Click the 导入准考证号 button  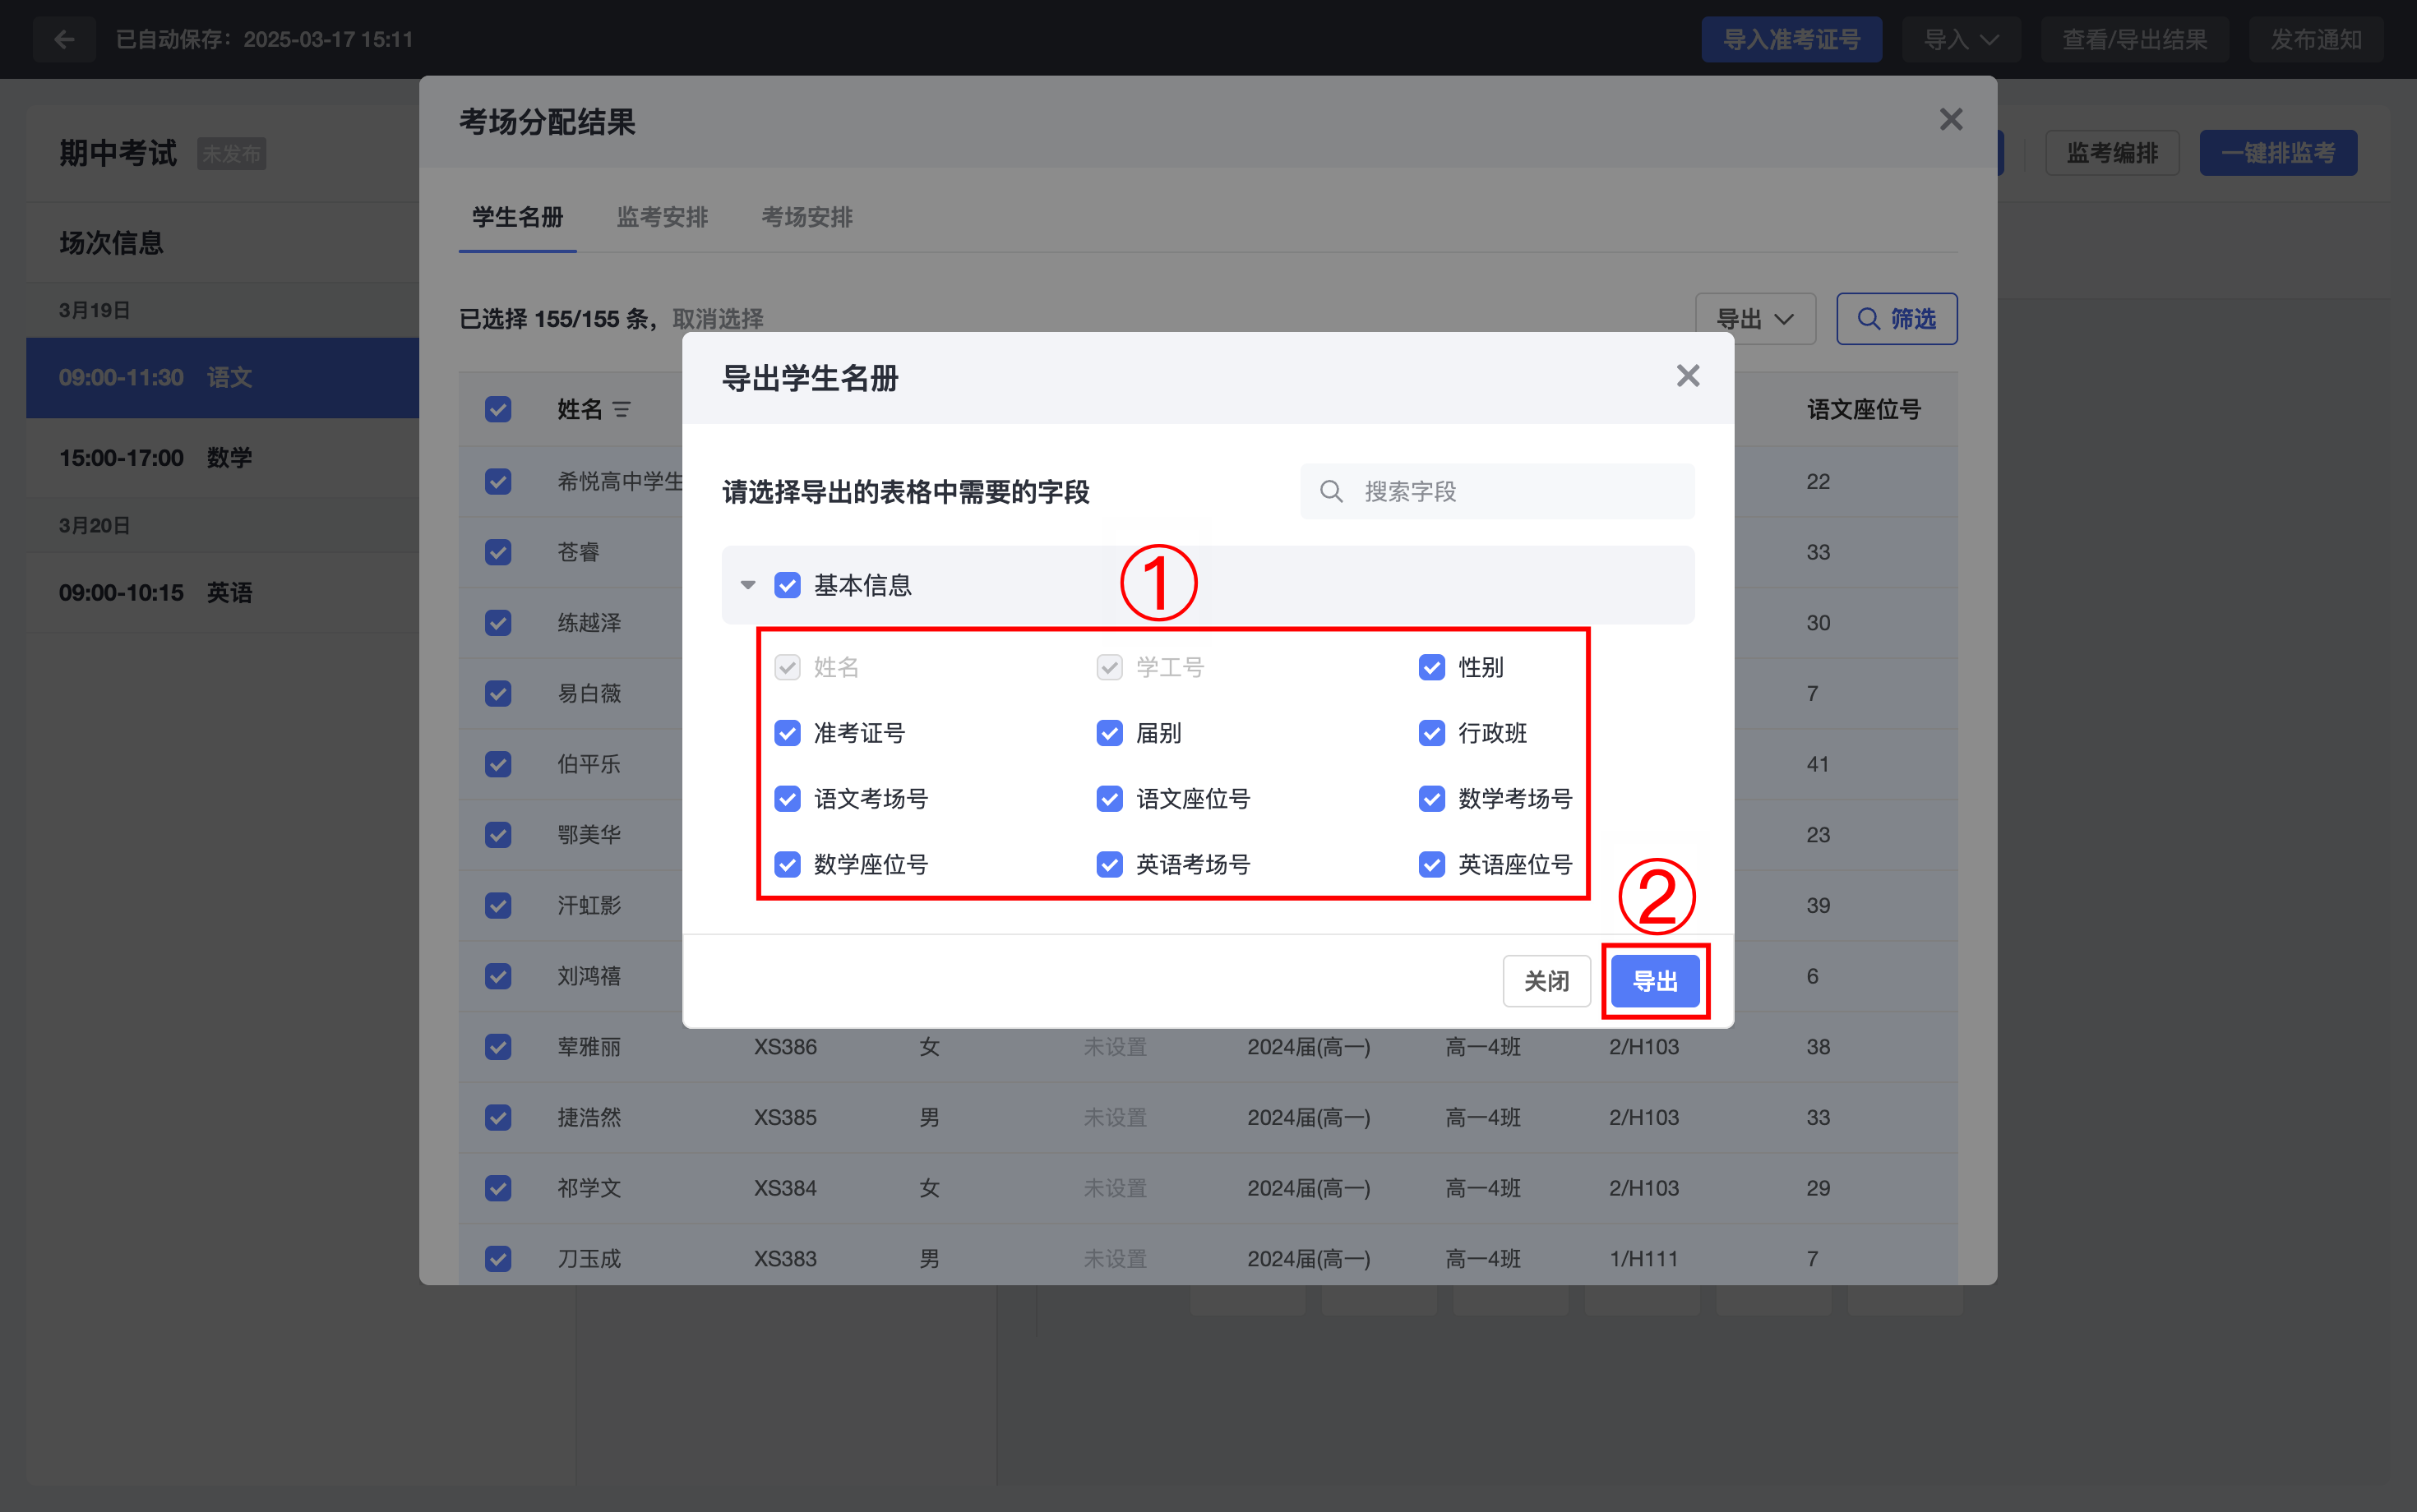pos(1791,39)
